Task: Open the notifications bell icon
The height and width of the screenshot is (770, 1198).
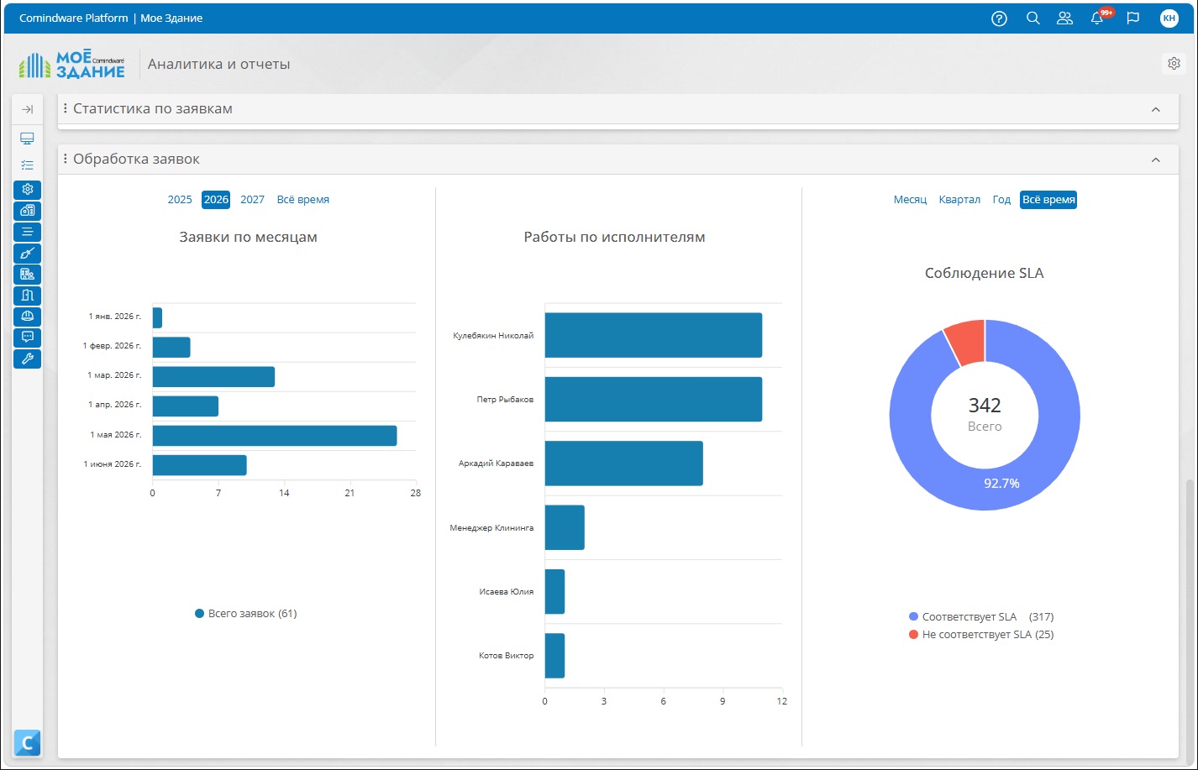Action: click(1097, 18)
